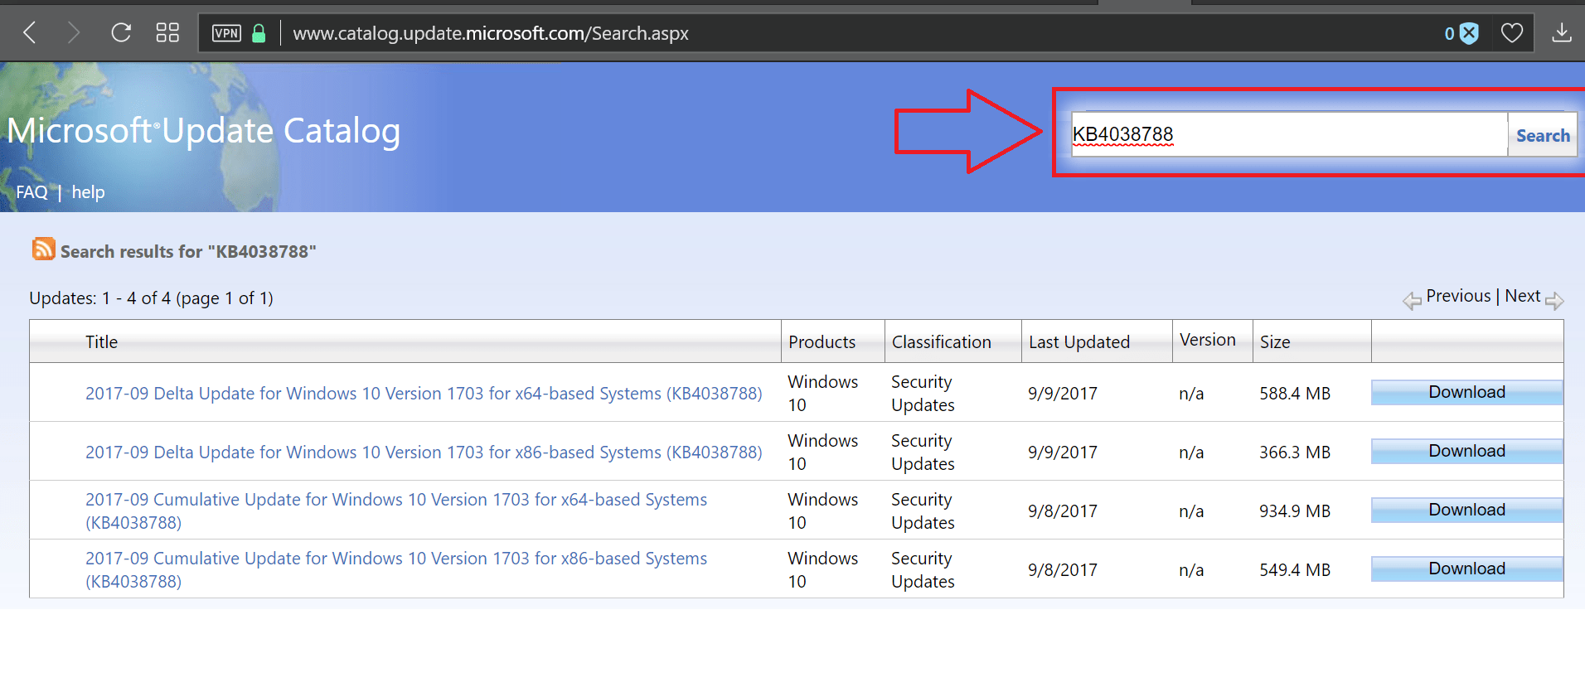The image size is (1585, 692).
Task: Sort results by Size column
Action: [1275, 342]
